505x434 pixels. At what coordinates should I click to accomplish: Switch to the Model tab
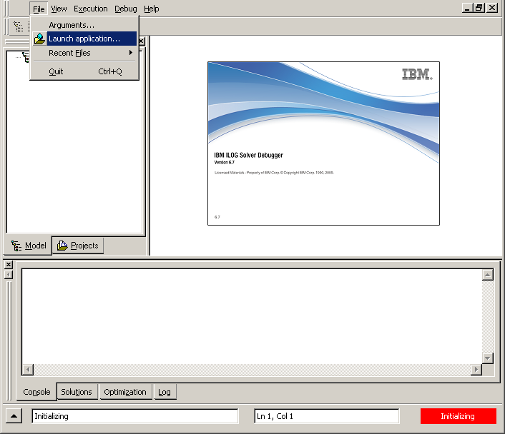click(29, 246)
